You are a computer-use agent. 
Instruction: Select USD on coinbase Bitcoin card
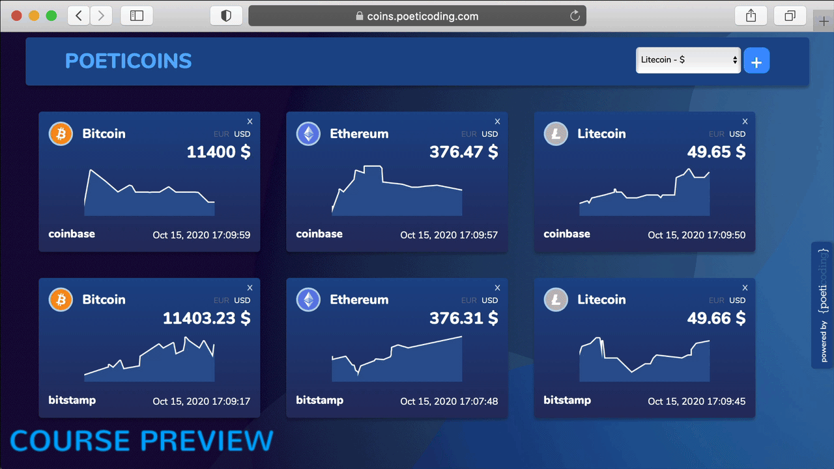[242, 134]
